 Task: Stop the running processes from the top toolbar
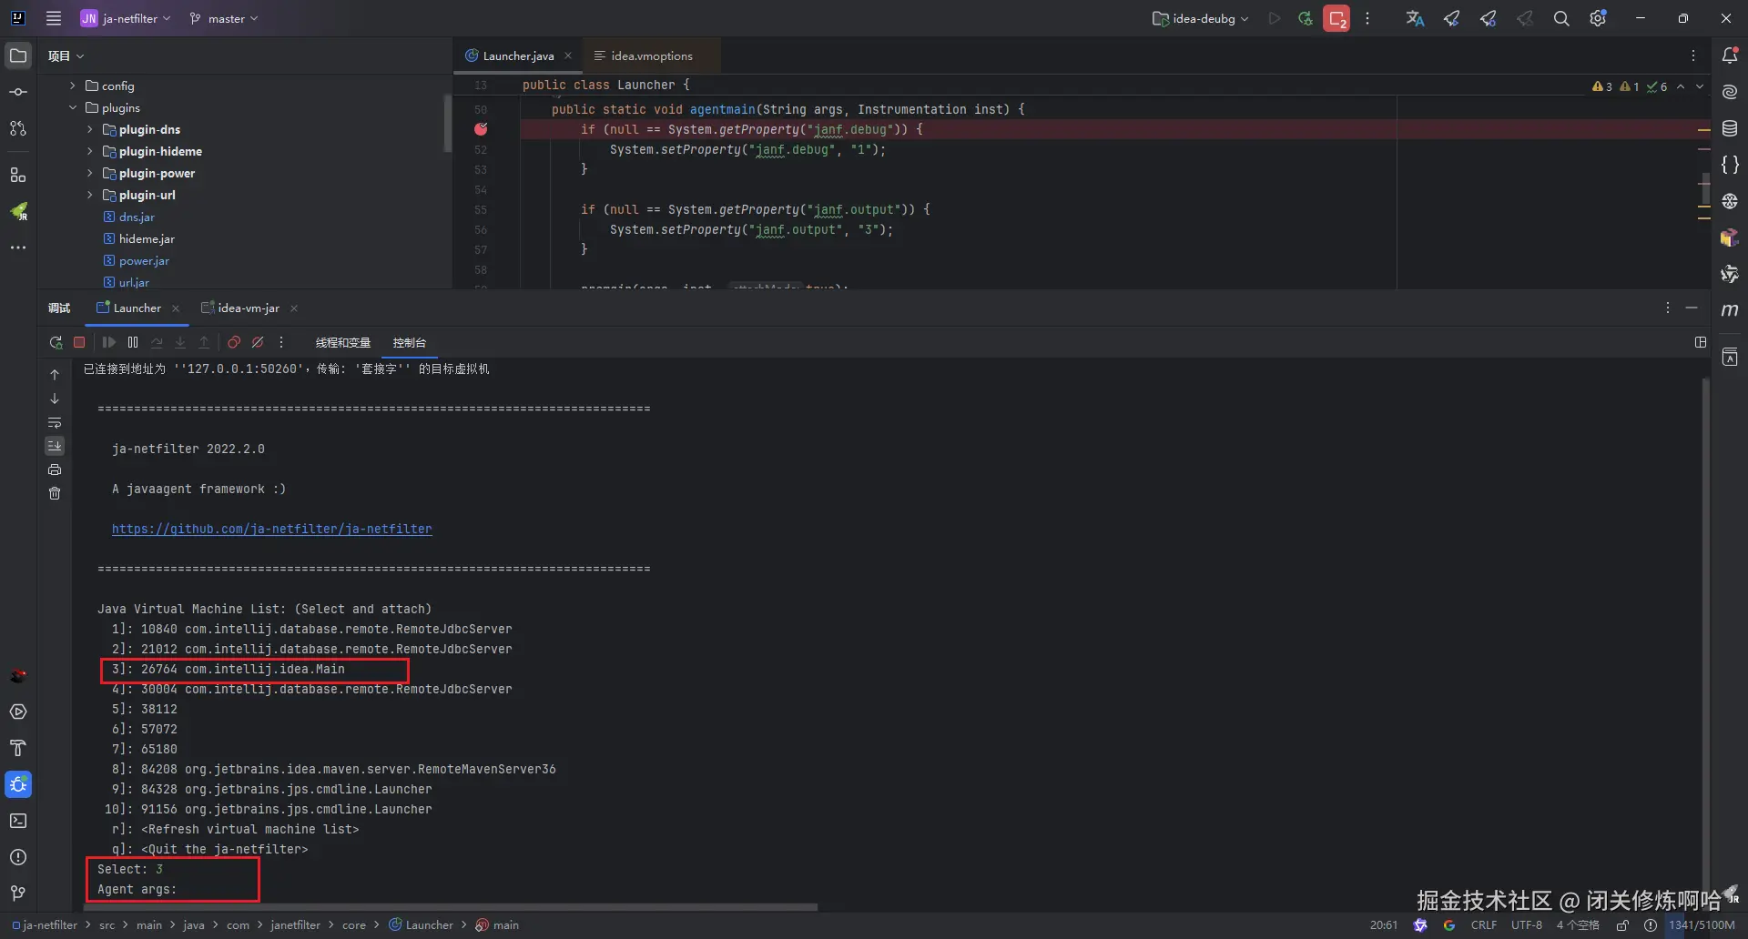pos(1336,18)
